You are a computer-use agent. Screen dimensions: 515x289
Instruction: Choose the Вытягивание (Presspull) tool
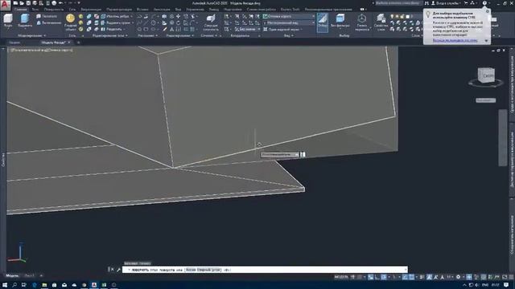[48, 23]
